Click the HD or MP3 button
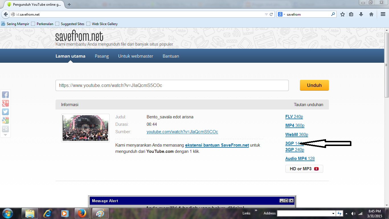 point(304,169)
